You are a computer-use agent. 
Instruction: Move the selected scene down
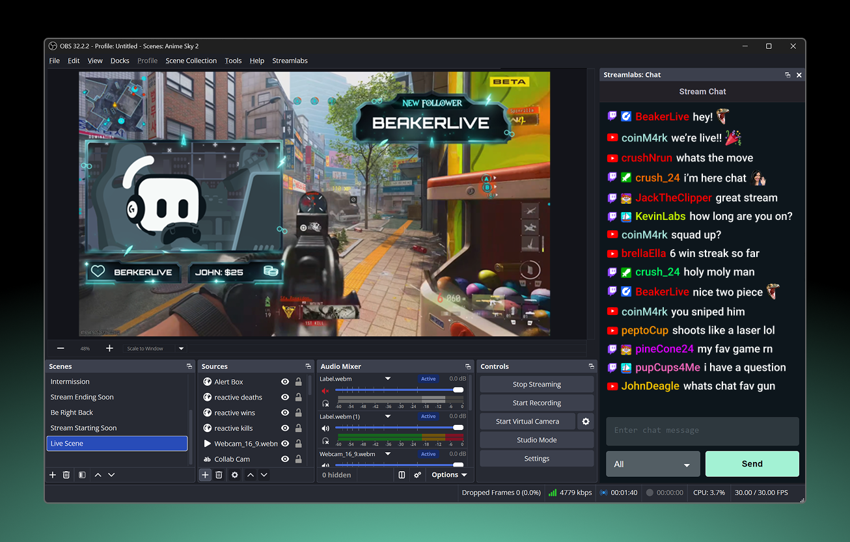[111, 475]
